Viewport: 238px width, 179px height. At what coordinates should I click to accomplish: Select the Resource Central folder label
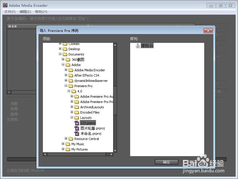tap(87, 139)
